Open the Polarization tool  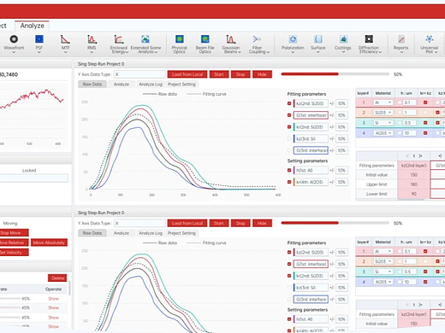coord(293,44)
